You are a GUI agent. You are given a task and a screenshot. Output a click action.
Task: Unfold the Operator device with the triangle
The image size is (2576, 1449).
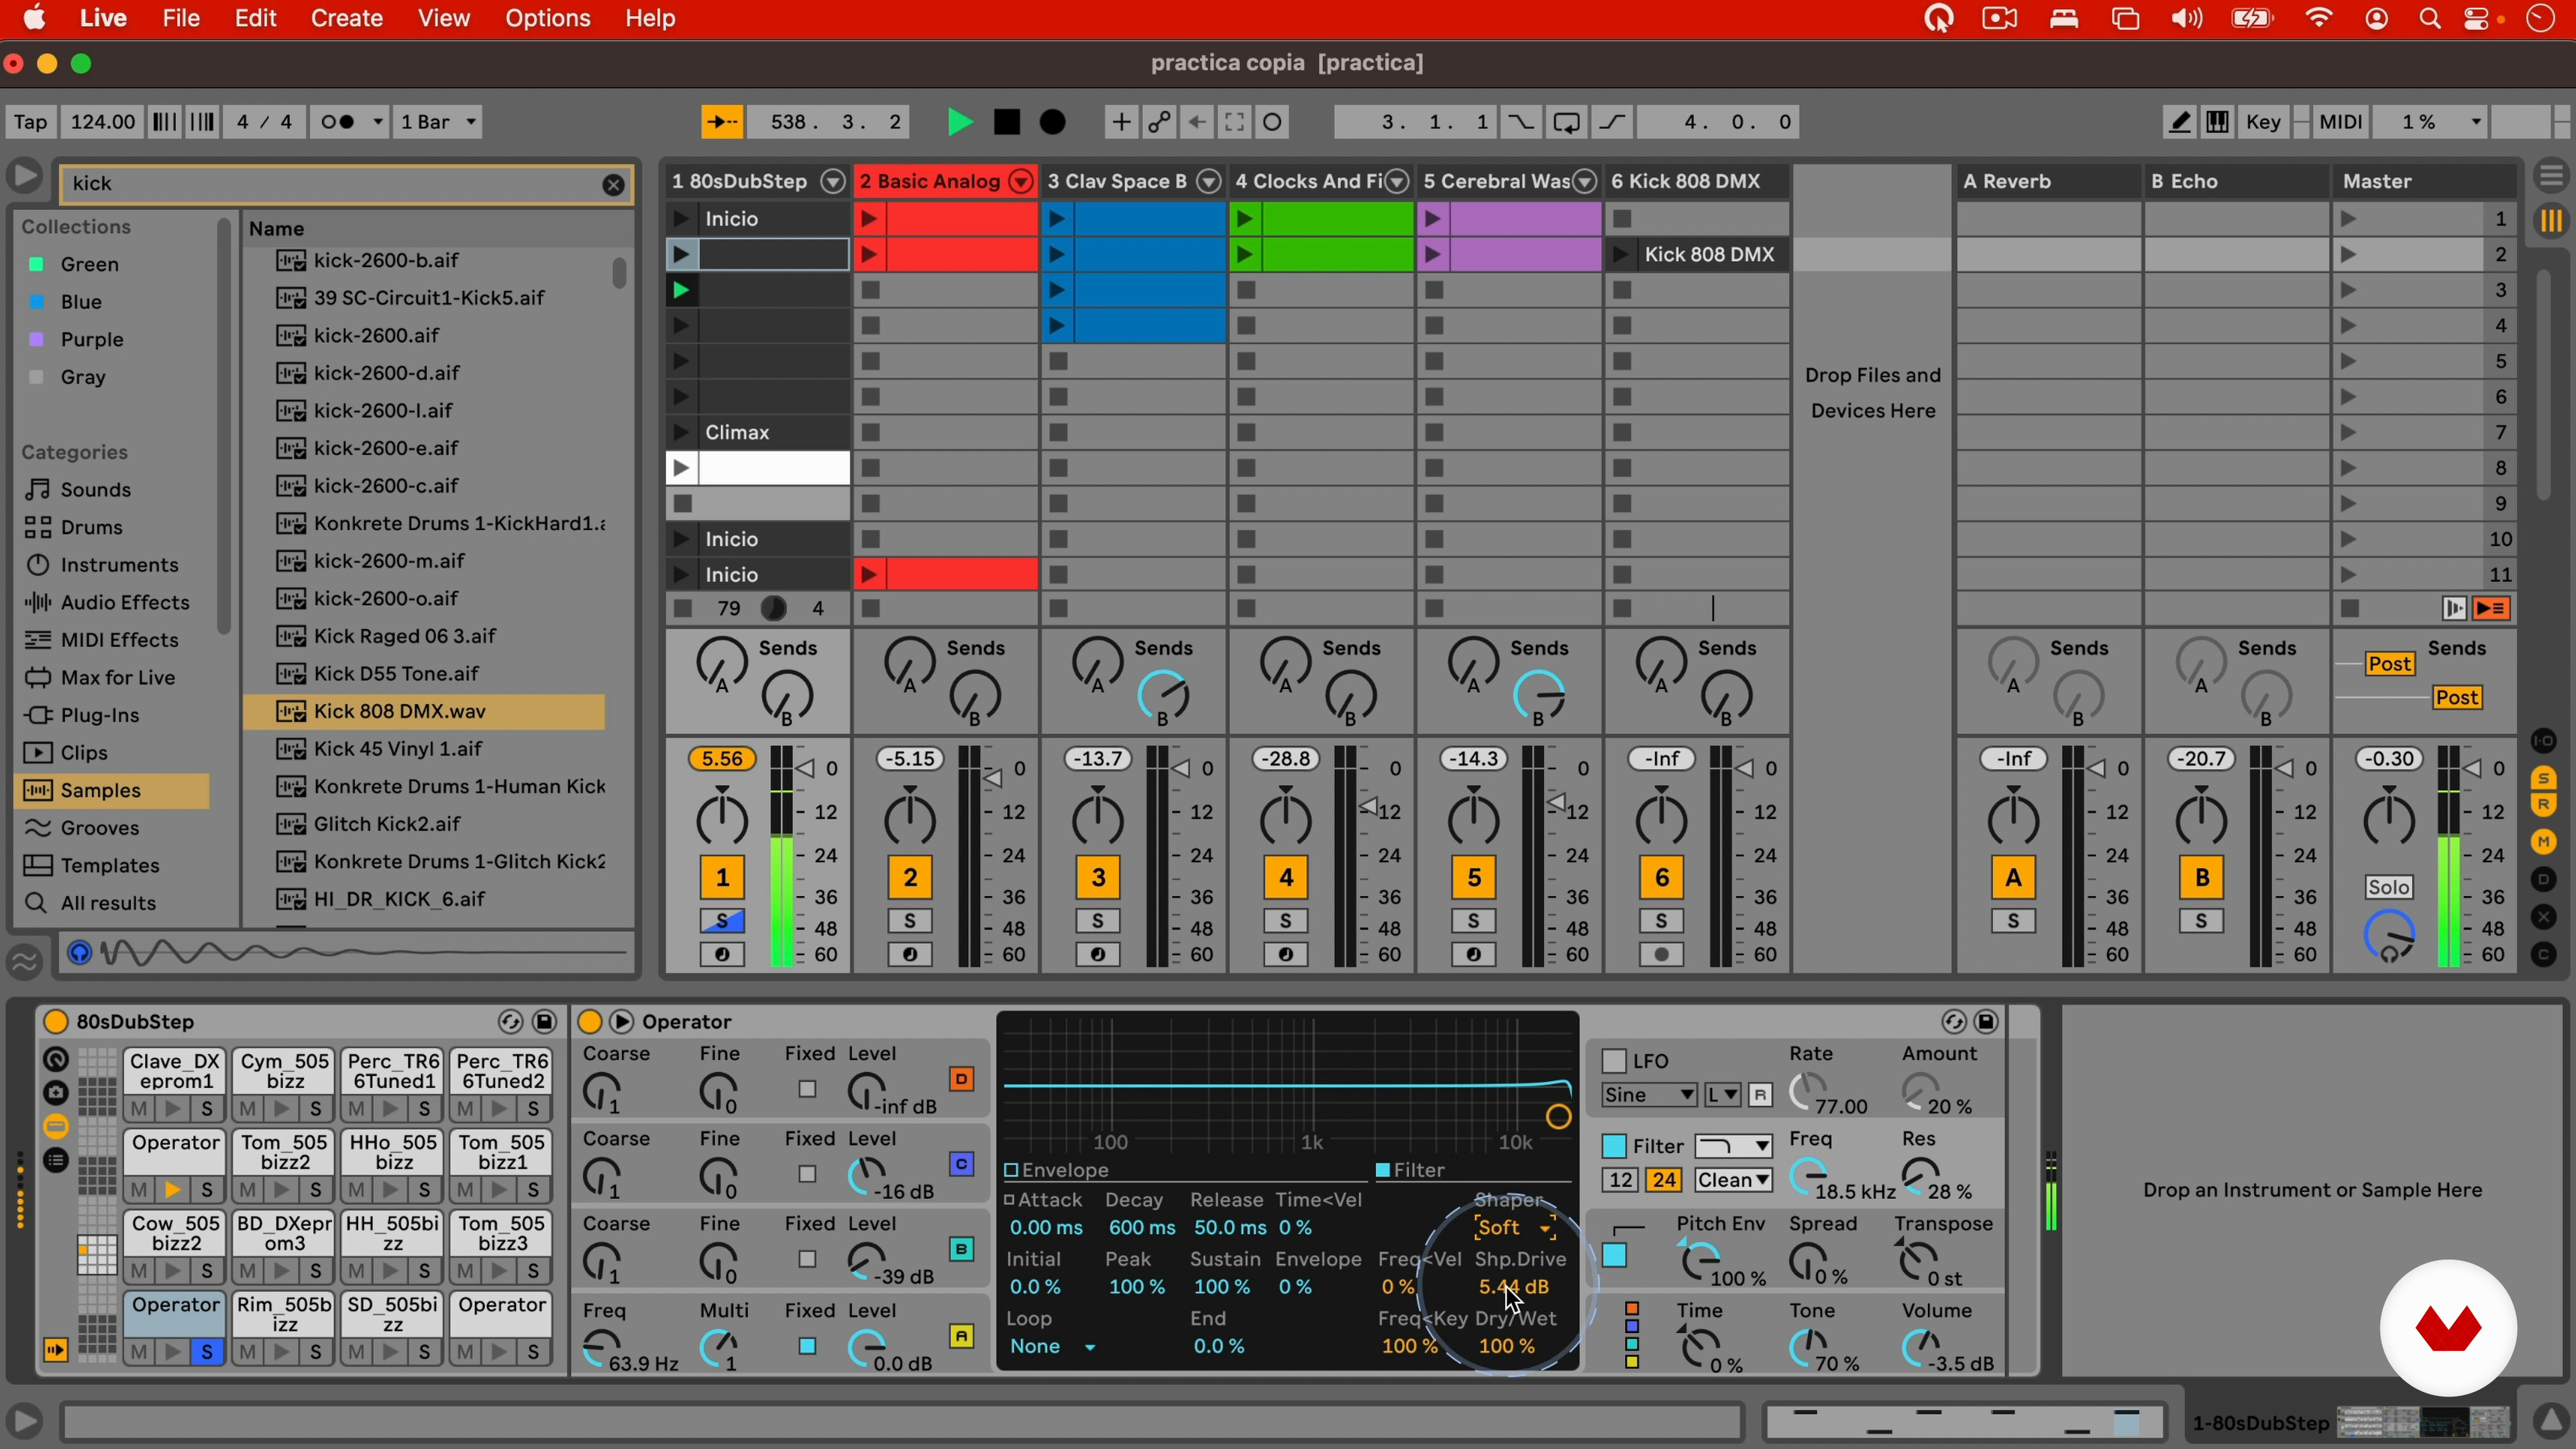pos(621,1021)
